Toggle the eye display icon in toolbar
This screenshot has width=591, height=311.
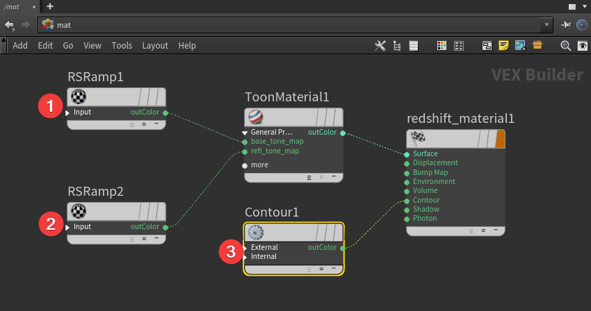point(583,46)
